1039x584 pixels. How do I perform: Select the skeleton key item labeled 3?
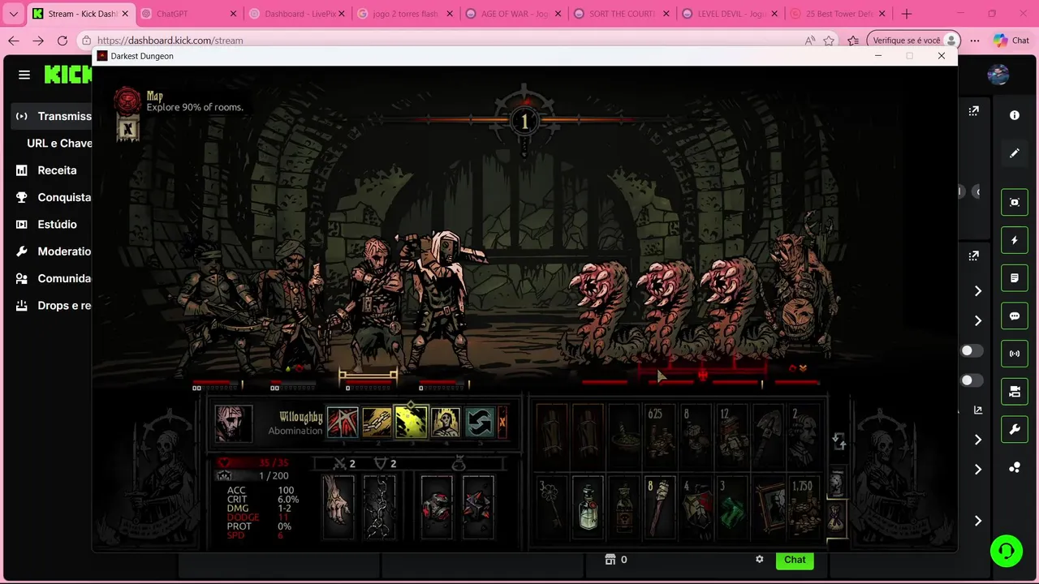(552, 507)
